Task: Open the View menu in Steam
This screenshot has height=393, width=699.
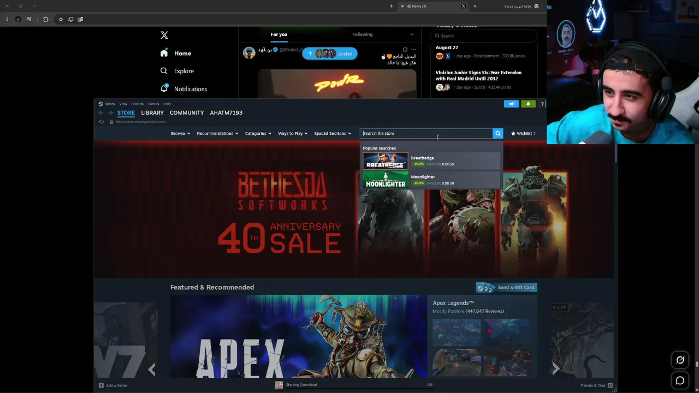Action: [x=123, y=104]
